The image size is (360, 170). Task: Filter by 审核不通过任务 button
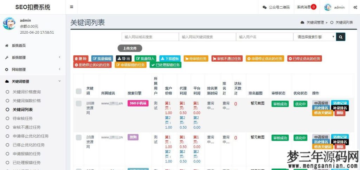(227, 59)
